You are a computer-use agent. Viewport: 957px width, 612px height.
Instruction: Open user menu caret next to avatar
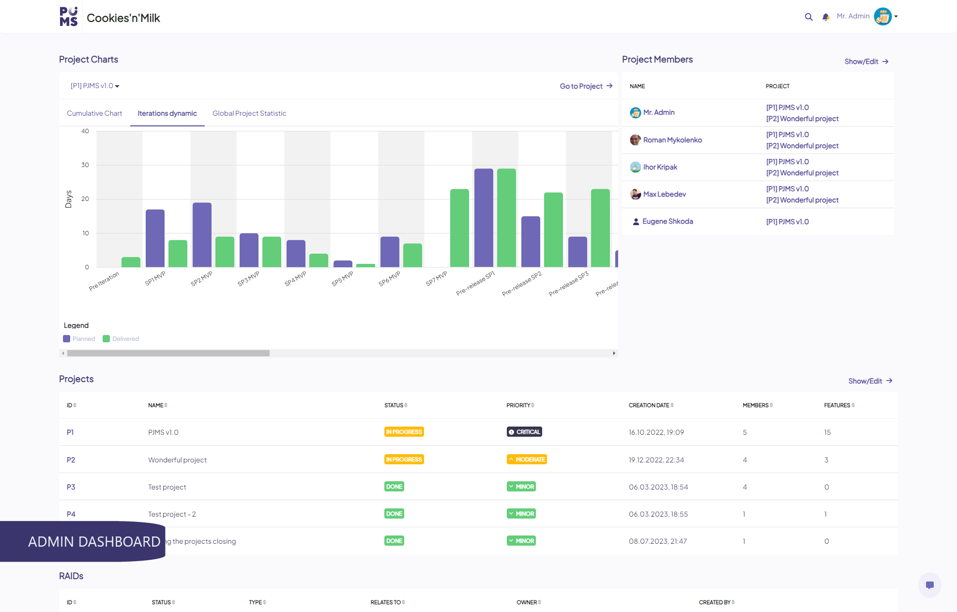tap(896, 16)
